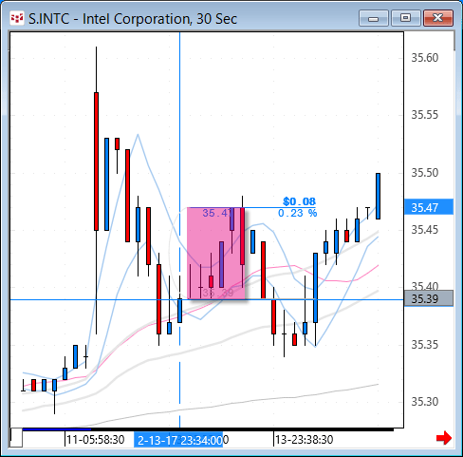Image resolution: width=463 pixels, height=457 pixels.
Task: Maximize the S.INTC chart window
Action: click(x=405, y=18)
